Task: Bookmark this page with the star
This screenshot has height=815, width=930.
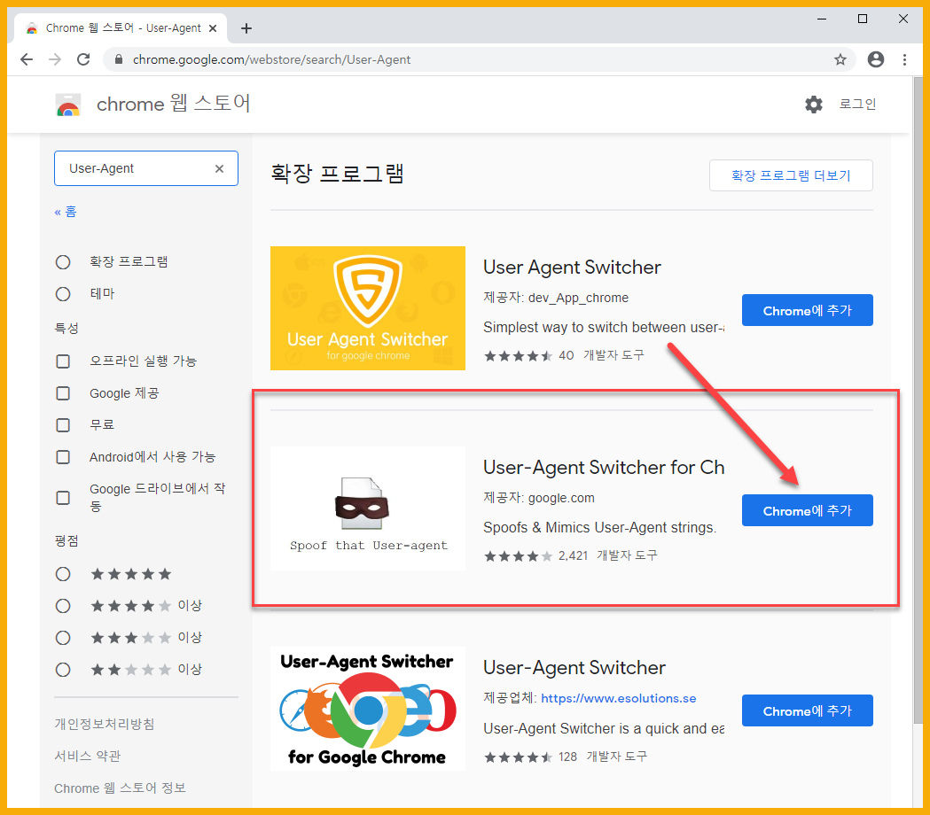Action: tap(840, 59)
